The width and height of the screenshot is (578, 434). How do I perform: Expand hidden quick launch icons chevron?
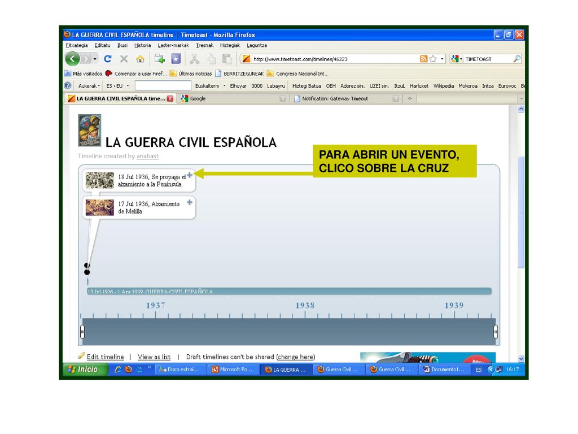(149, 367)
